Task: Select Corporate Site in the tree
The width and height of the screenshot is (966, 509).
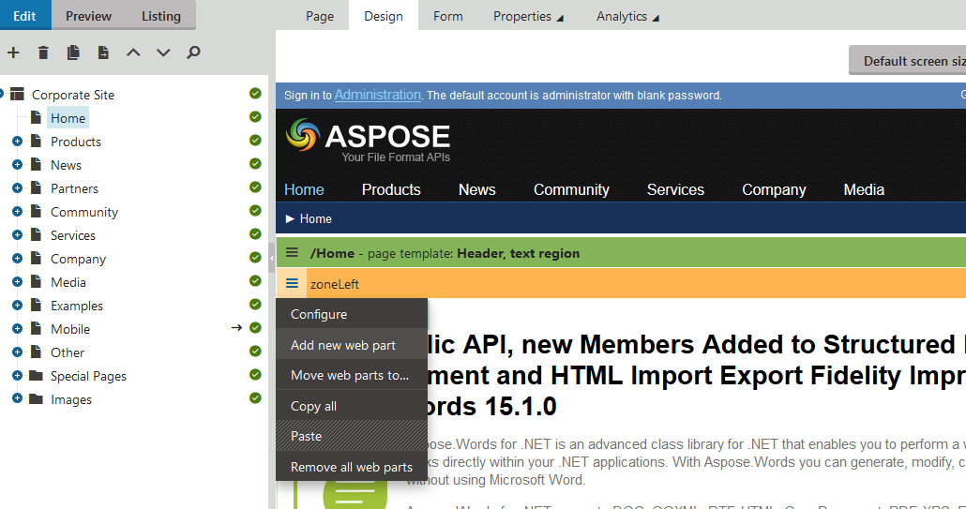Action: coord(73,94)
